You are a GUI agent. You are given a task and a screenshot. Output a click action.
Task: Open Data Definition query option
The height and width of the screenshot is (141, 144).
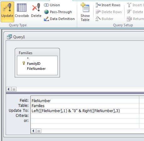(x=59, y=19)
